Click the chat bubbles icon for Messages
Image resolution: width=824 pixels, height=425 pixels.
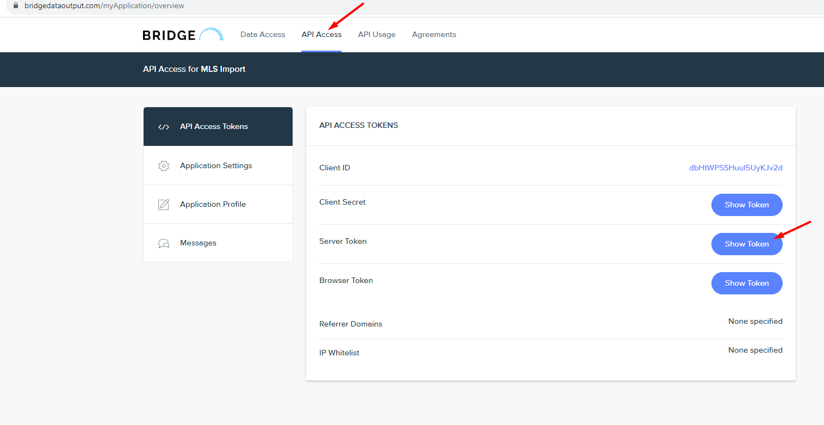[x=164, y=243]
